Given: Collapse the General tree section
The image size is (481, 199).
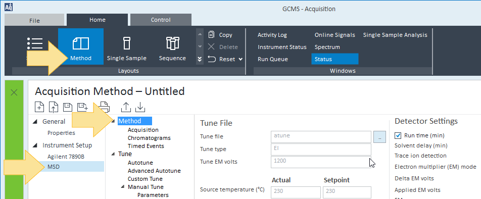Looking at the screenshot, I should click(x=35, y=121).
